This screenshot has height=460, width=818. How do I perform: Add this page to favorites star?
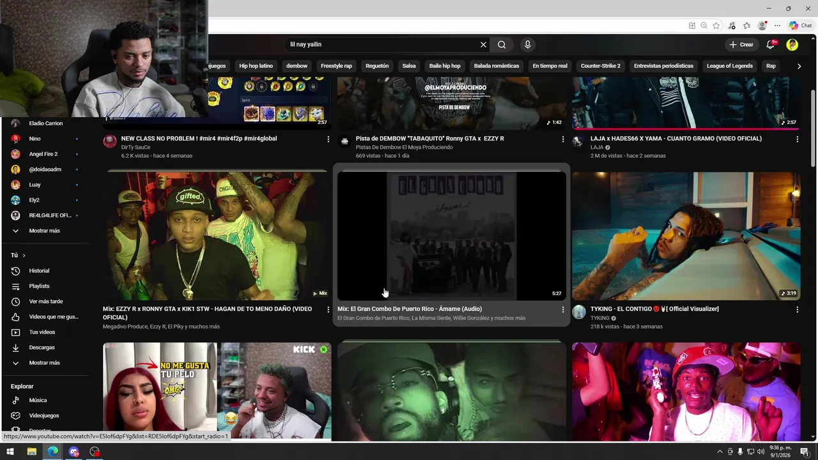pos(716,26)
